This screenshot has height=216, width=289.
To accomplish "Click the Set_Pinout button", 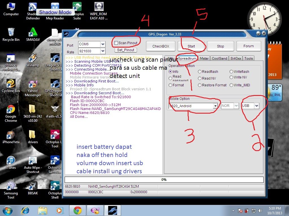I will point(126,50).
